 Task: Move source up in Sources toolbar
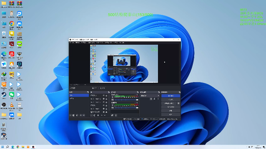pos(102,115)
